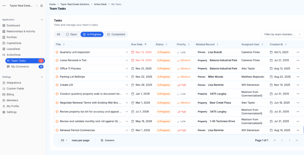Expand the Lease Renewal w Ted row chevron
The width and height of the screenshot is (304, 155).
[127, 60]
